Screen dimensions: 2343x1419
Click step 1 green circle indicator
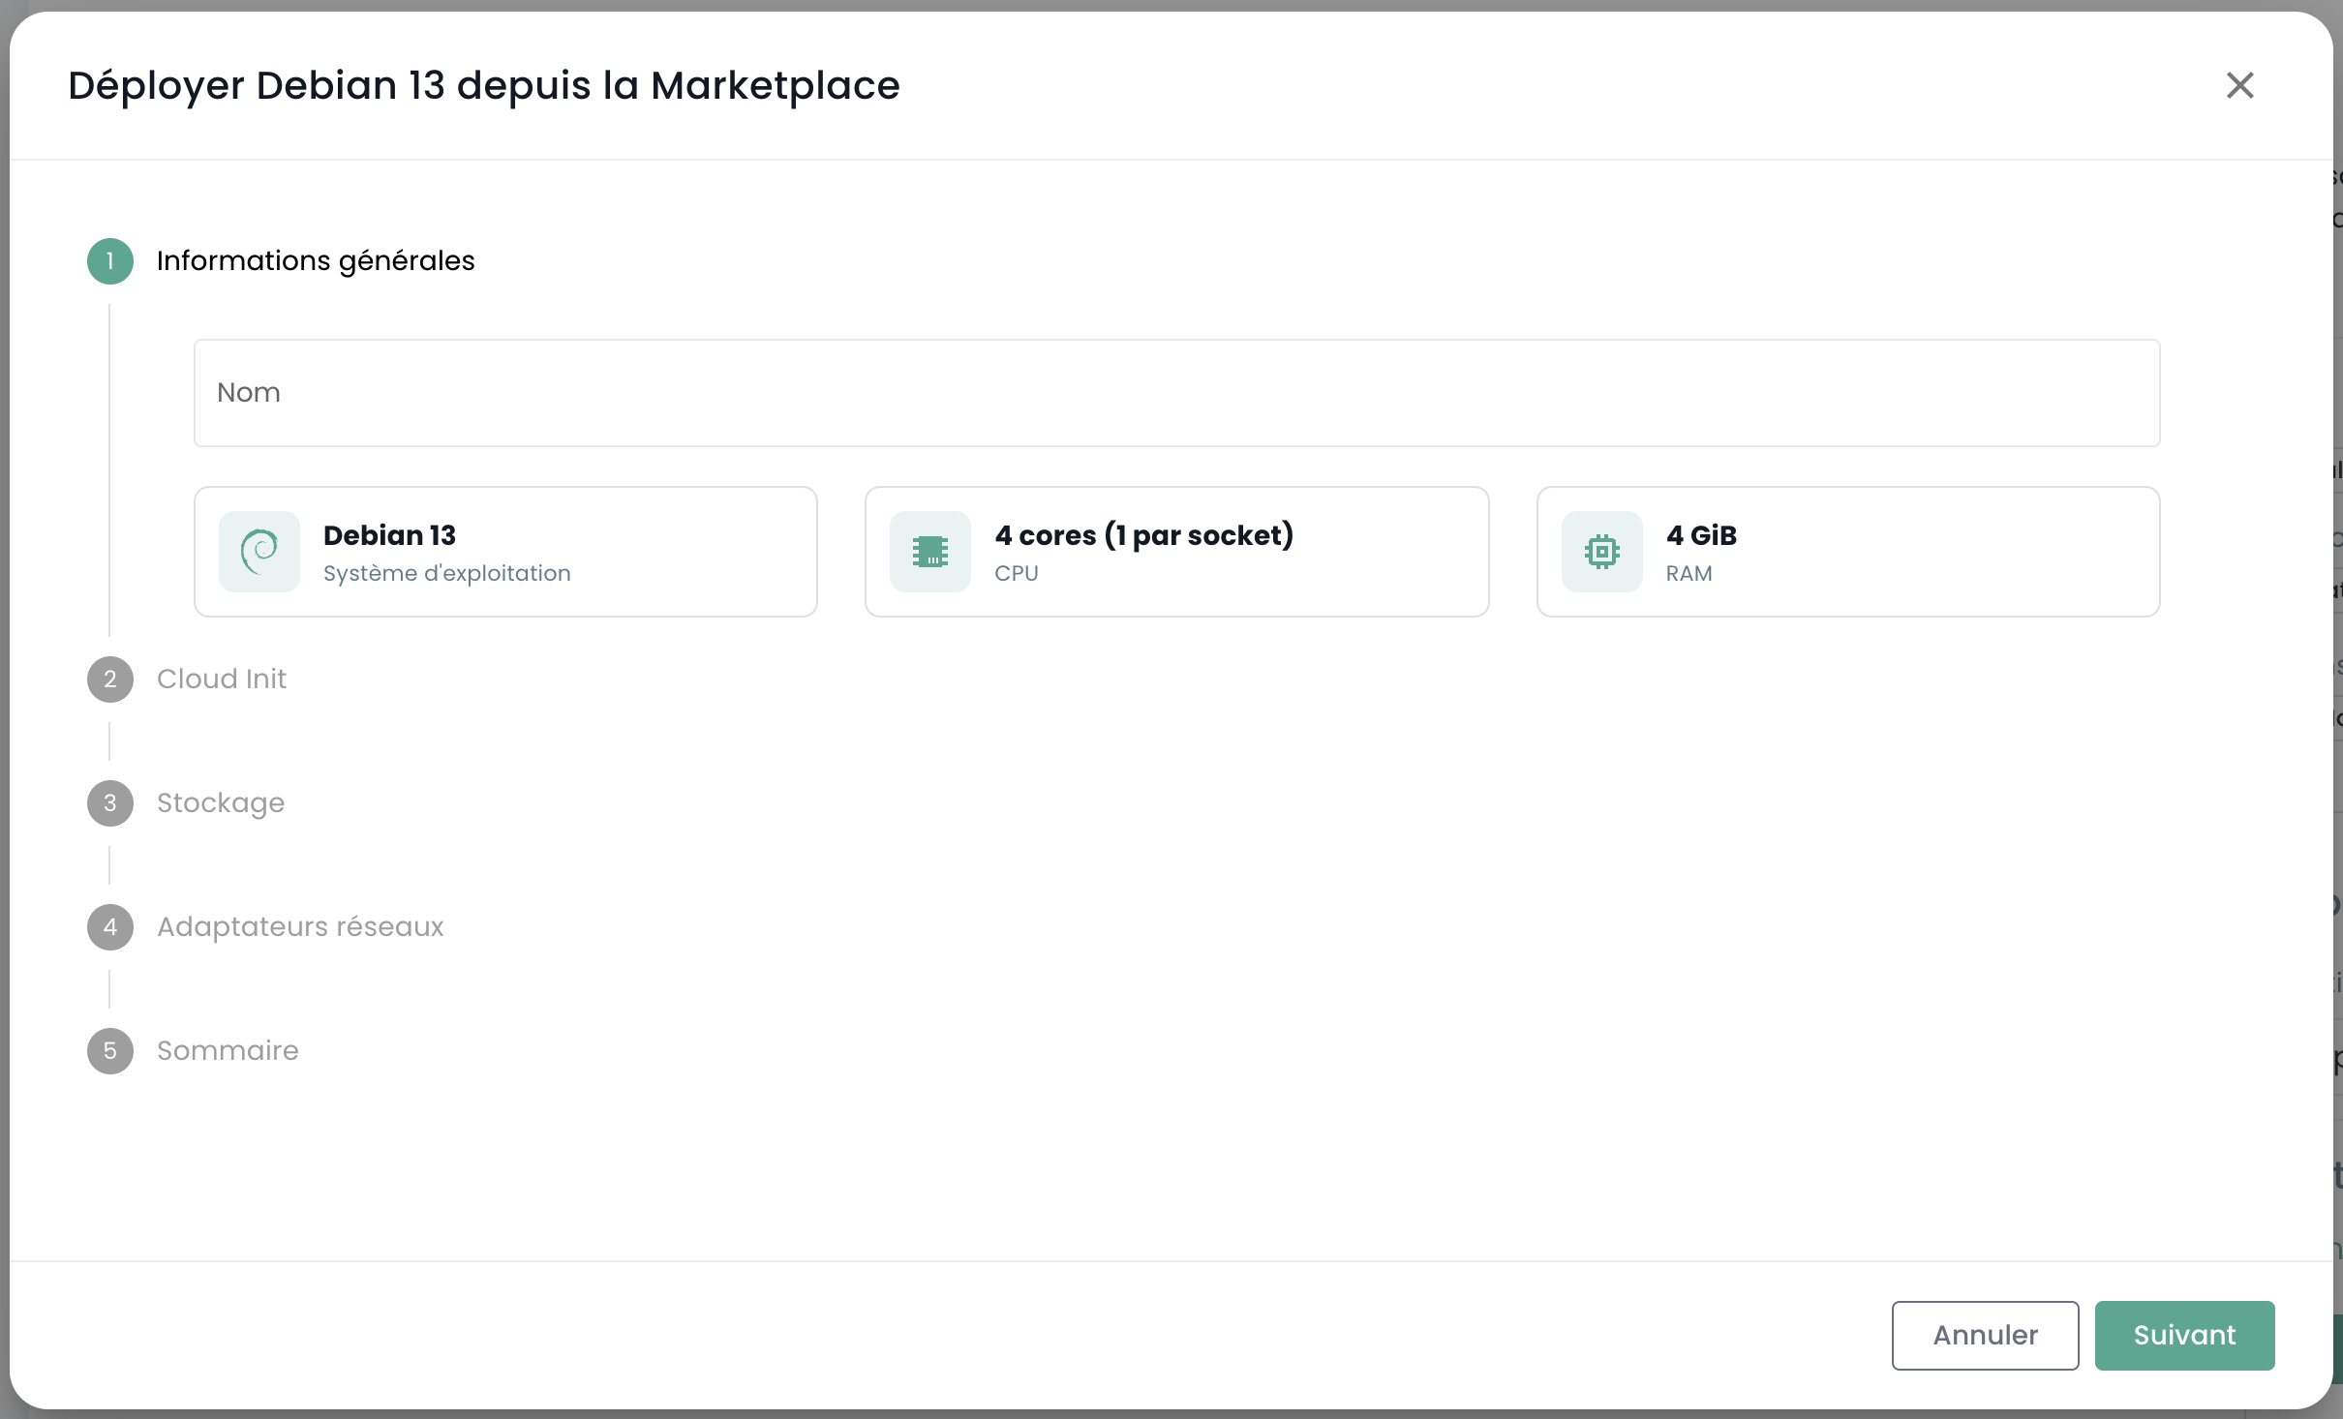(x=110, y=261)
